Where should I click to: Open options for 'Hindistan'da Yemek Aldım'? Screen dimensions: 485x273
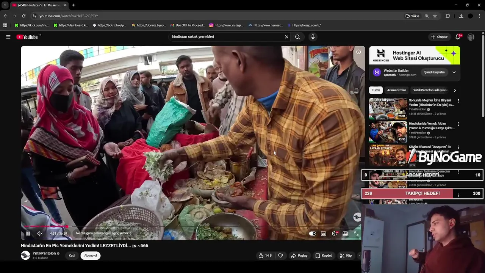click(458, 124)
